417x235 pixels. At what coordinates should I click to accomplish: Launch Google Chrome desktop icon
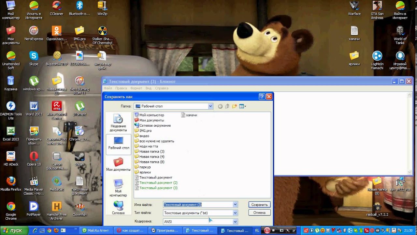click(x=11, y=211)
